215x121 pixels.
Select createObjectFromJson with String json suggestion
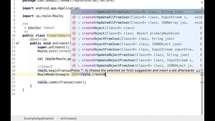coord(137,39)
